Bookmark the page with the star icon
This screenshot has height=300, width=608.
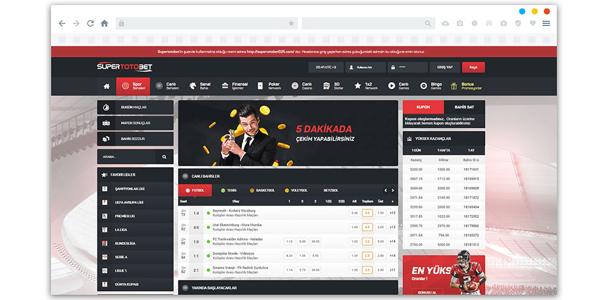(291, 23)
